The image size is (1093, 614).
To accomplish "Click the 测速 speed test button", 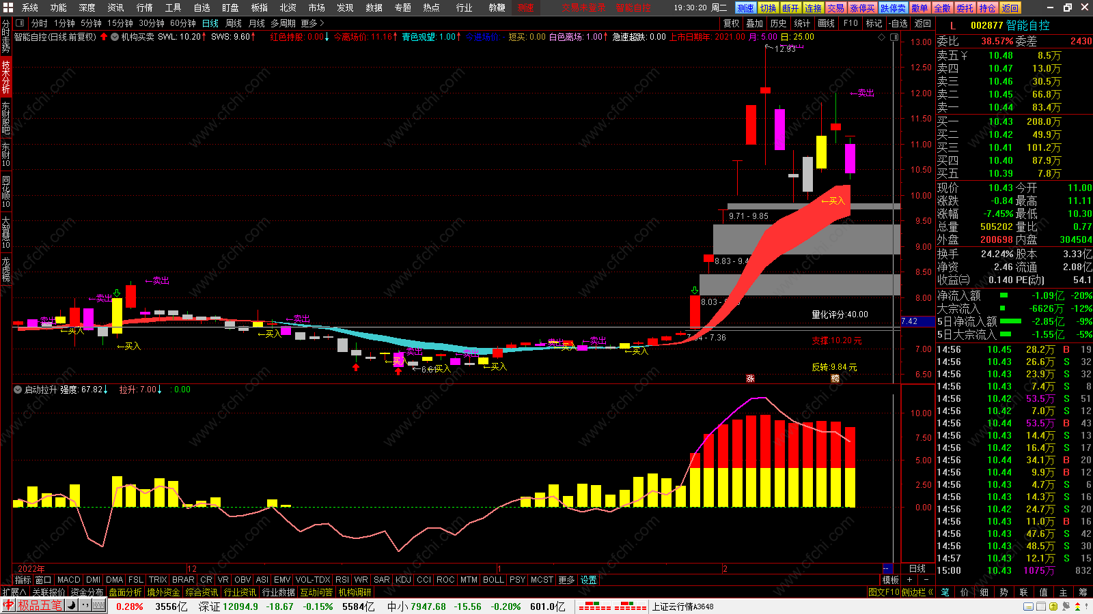I will [x=745, y=8].
